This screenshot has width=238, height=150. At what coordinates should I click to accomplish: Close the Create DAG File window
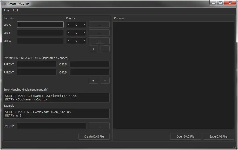tap(230, 3)
